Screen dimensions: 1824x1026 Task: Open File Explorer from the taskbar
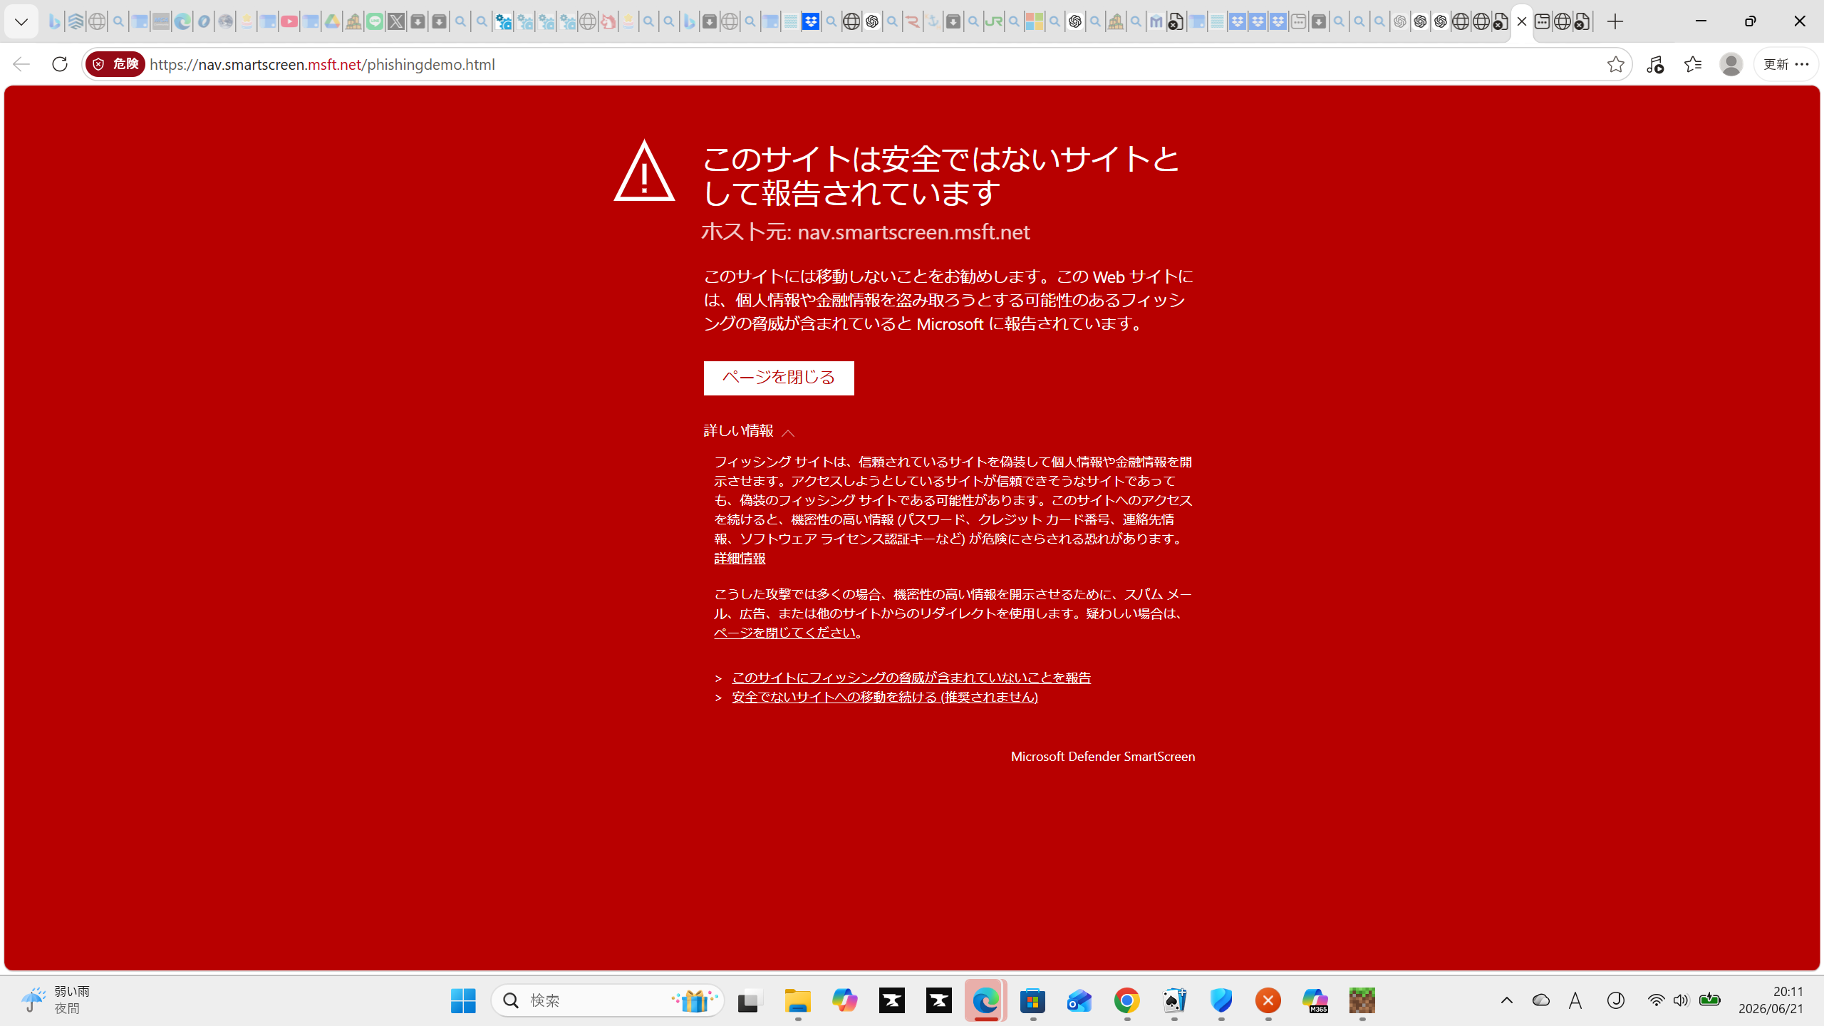pos(797,1000)
